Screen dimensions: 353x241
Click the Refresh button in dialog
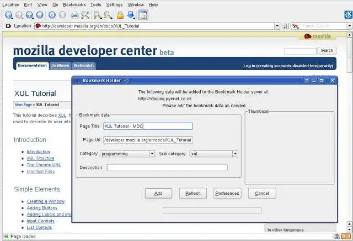coord(193,193)
